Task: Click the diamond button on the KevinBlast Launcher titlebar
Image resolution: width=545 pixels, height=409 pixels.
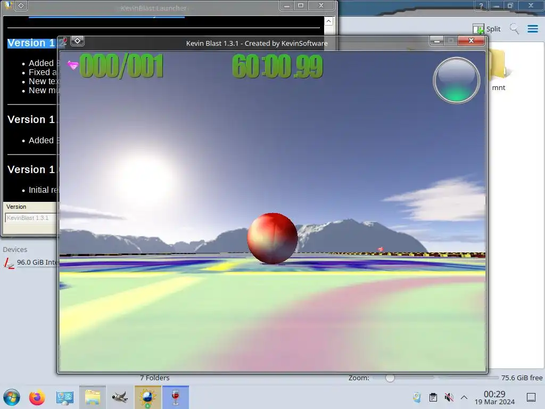Action: coord(21,5)
